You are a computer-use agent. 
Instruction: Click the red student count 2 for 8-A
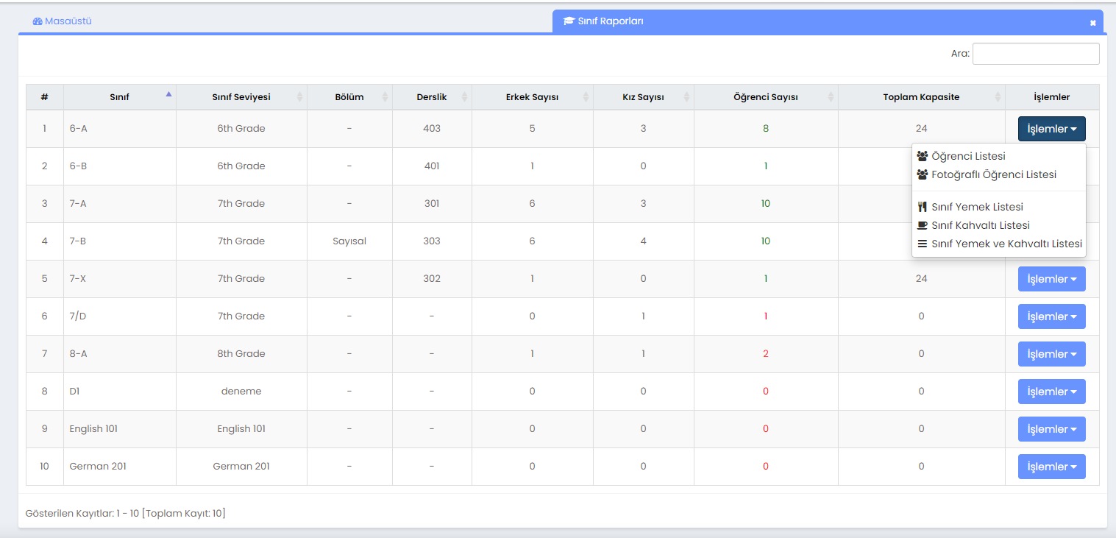coord(766,354)
